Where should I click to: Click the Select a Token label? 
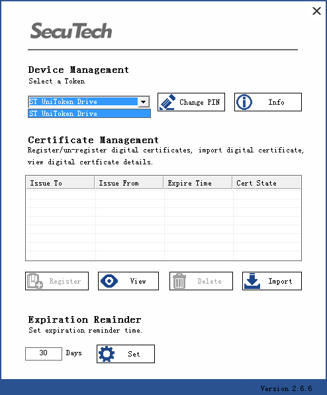(x=57, y=81)
